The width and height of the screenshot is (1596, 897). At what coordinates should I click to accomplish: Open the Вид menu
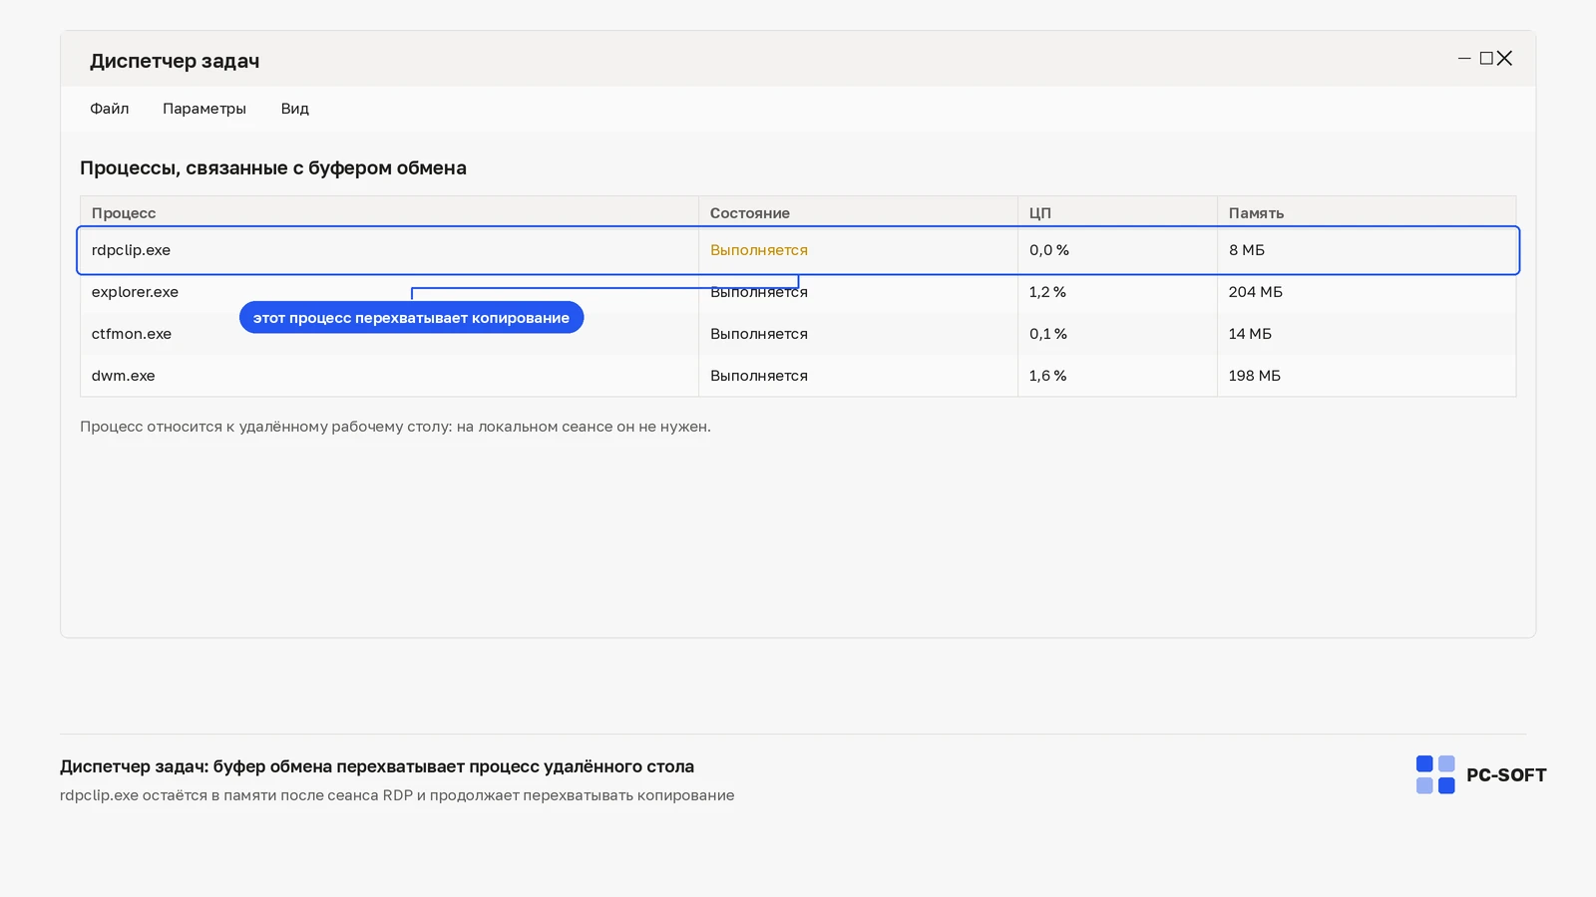pyautogui.click(x=295, y=109)
